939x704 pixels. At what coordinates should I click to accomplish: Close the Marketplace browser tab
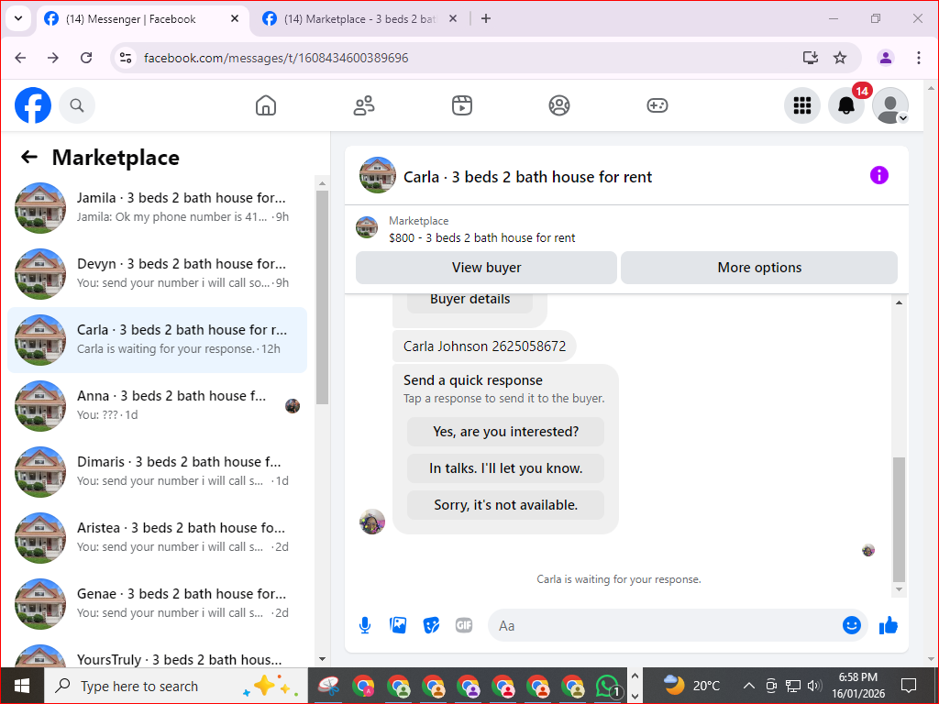[x=453, y=19]
